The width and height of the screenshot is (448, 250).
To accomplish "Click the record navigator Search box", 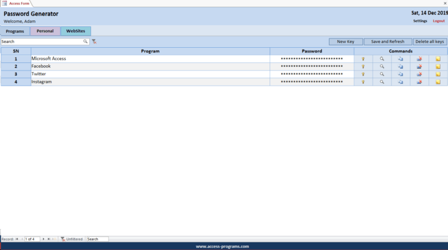I will [x=97, y=239].
